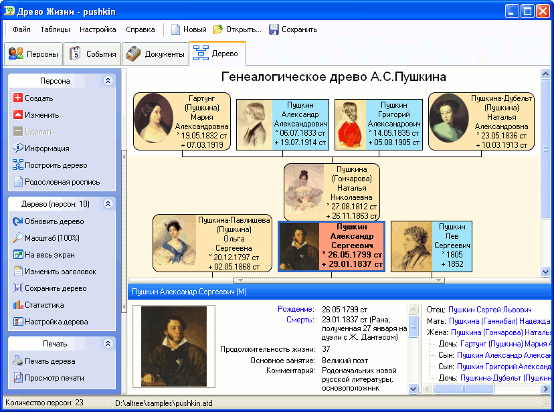Click the tree view down scroll arrow
This screenshot has width=554, height=412.
click(545, 272)
